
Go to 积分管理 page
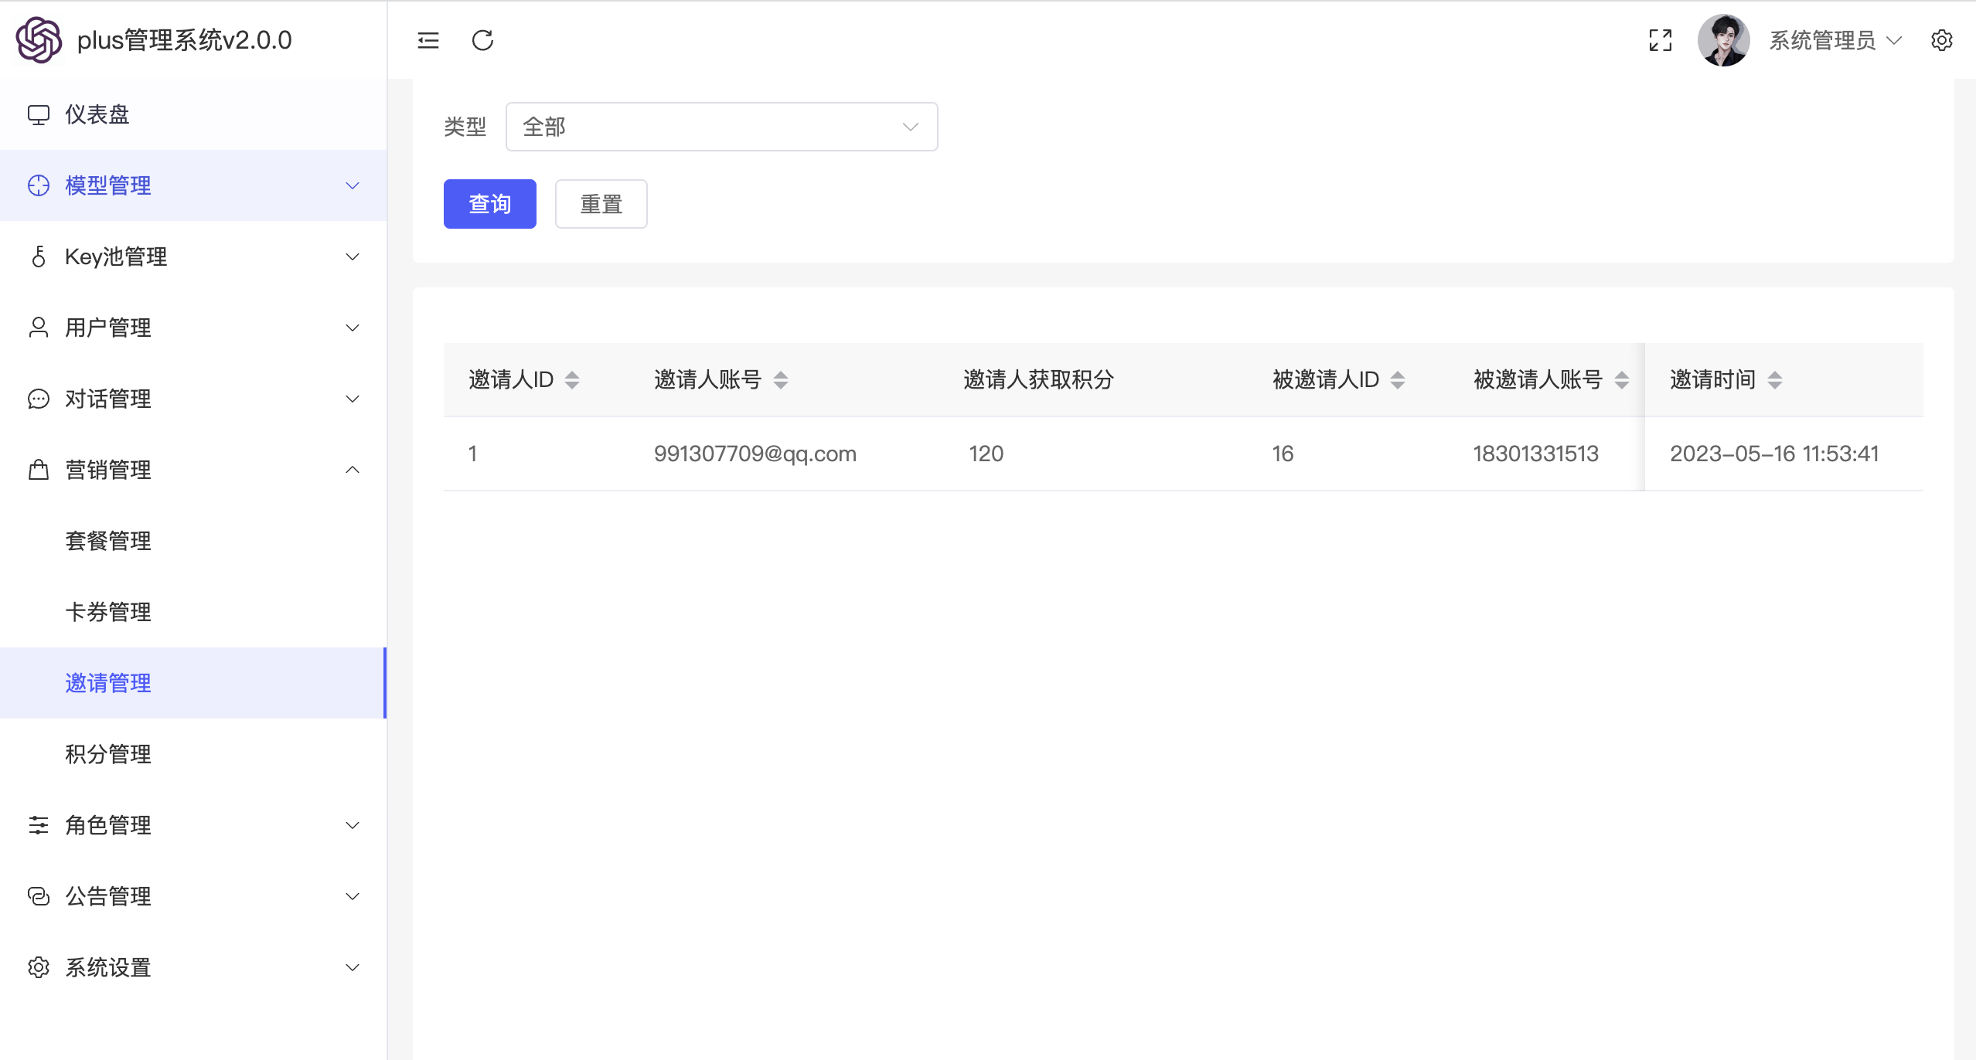tap(108, 754)
